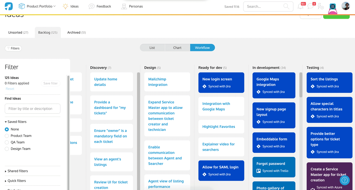Click the company logo in the top-left corner
Screen dimensions: 355x190
[x=9, y=6]
